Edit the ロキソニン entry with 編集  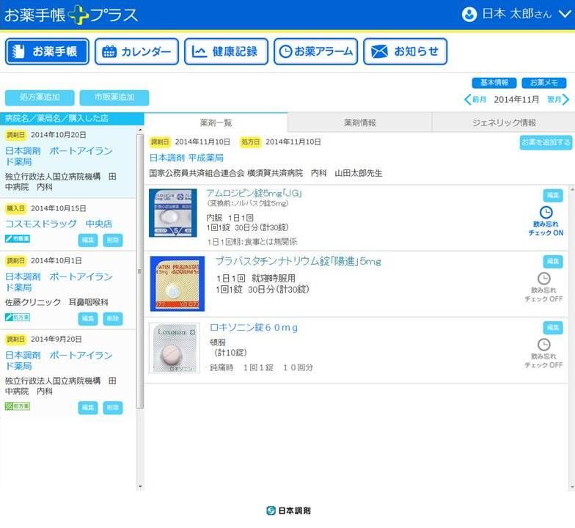point(553,327)
